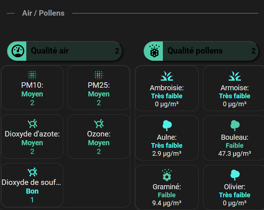Click the grass icon above Ambroisie
264x210 pixels.
pos(167,76)
